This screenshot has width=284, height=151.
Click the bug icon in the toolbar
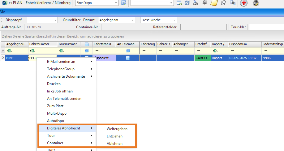point(256,3)
